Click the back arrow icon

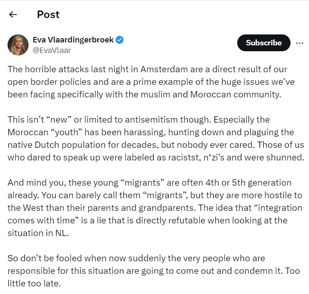pos(13,15)
